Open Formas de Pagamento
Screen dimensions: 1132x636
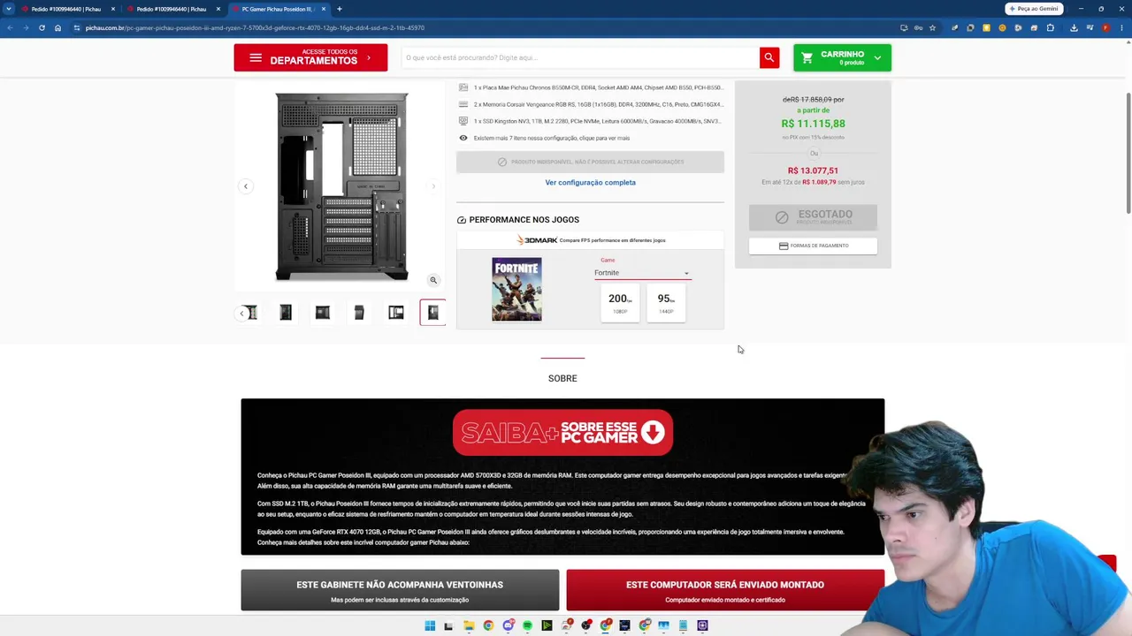click(813, 246)
